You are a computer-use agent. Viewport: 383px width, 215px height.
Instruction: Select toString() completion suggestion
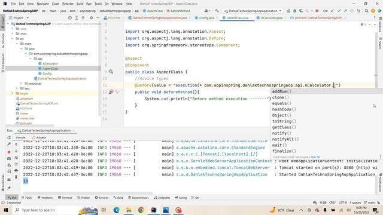coord(327,121)
